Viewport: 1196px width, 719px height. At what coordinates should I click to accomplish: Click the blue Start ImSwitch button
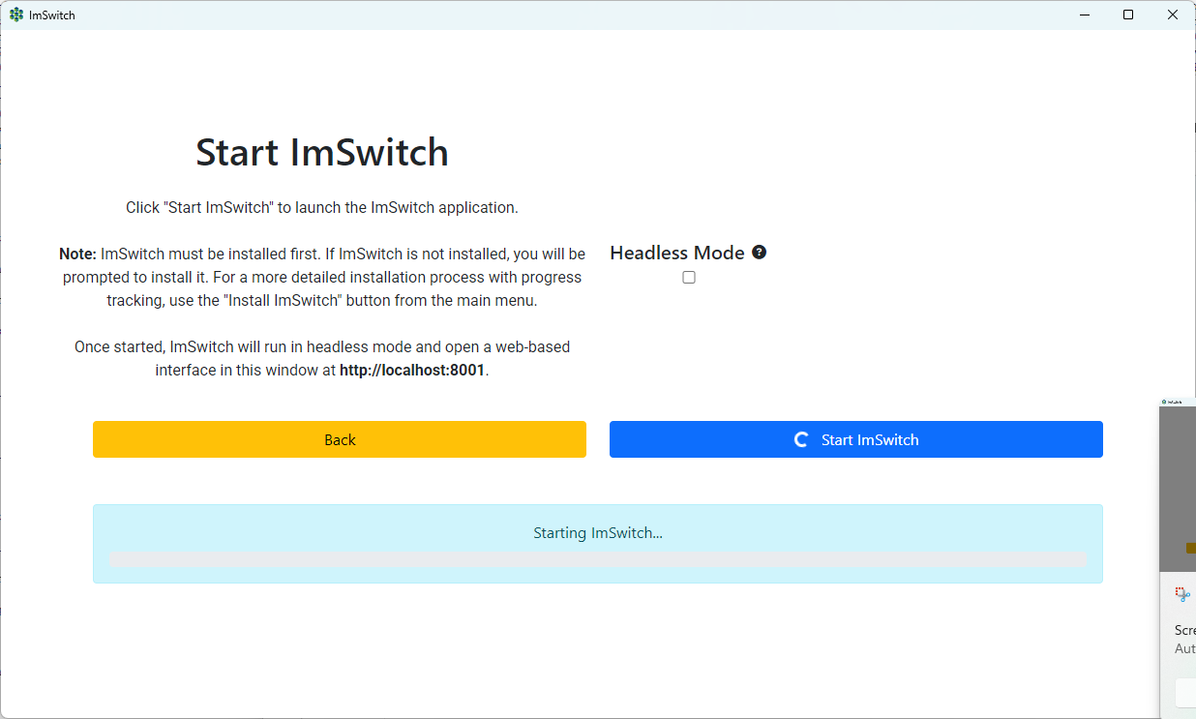pos(856,439)
